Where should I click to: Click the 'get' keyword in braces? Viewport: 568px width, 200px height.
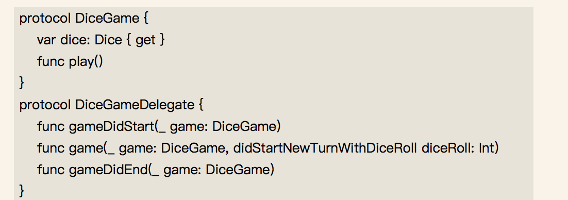pos(146,40)
